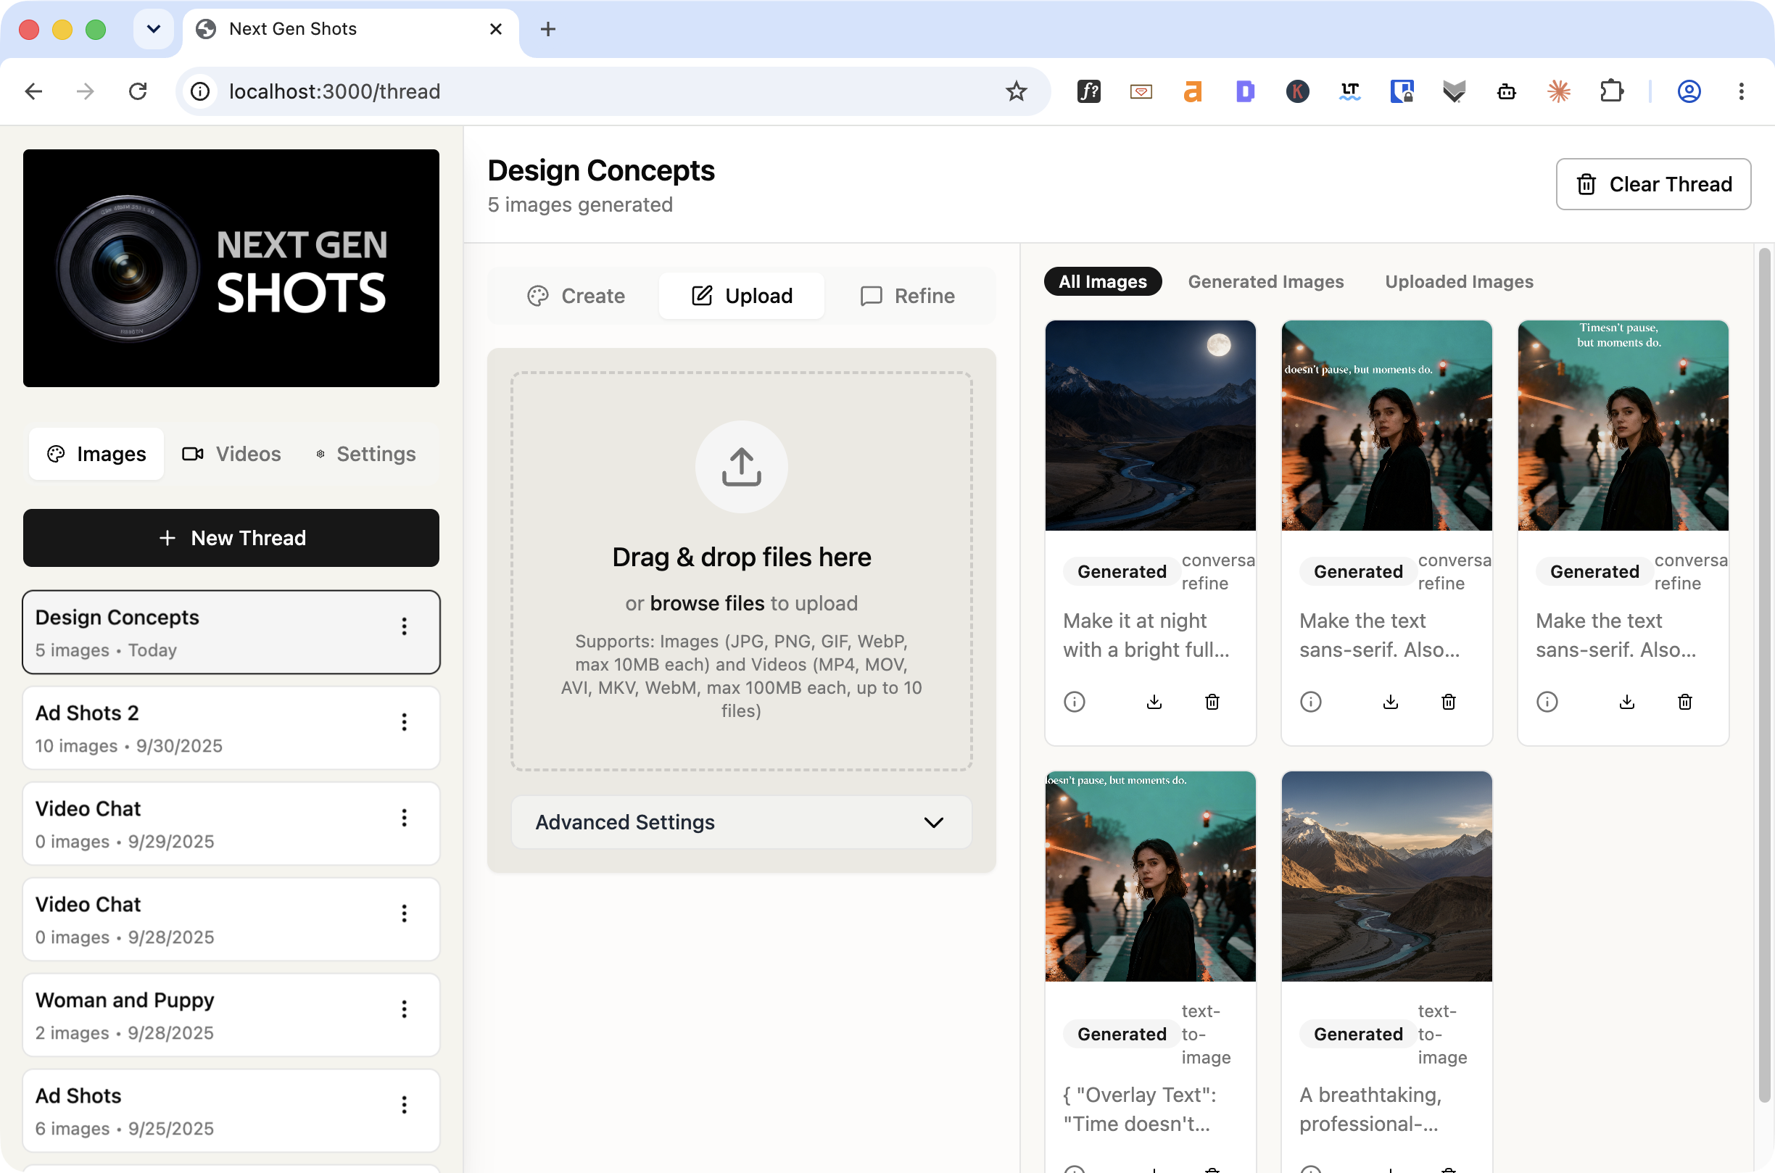Start a New Thread
This screenshot has width=1775, height=1173.
[231, 538]
